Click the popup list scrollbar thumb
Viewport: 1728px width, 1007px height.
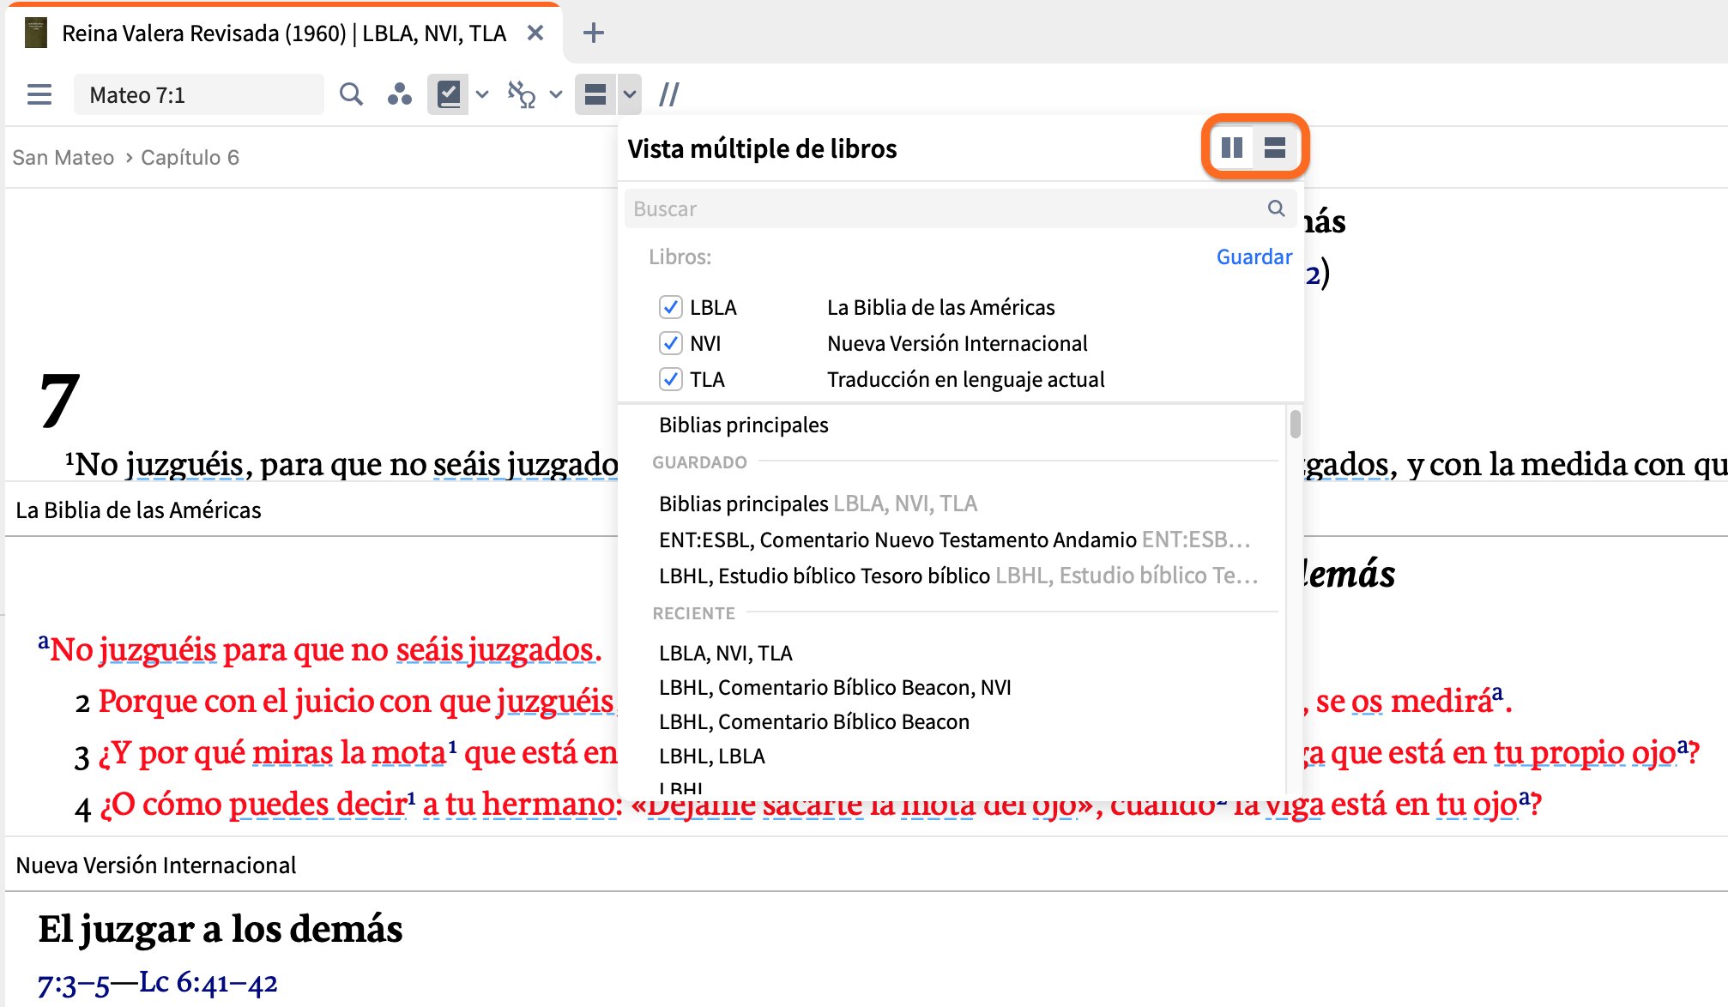coord(1295,424)
